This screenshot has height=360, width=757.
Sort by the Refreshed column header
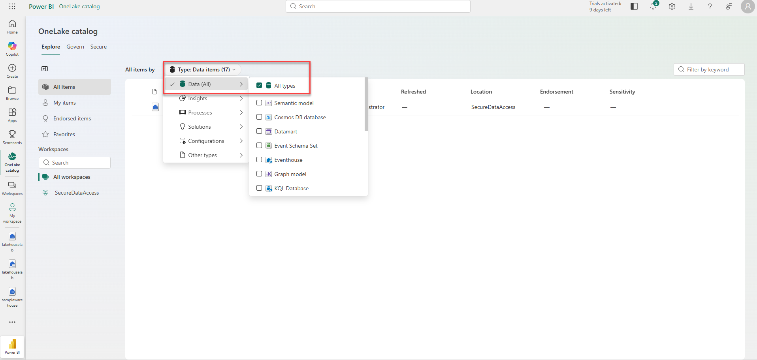click(413, 92)
